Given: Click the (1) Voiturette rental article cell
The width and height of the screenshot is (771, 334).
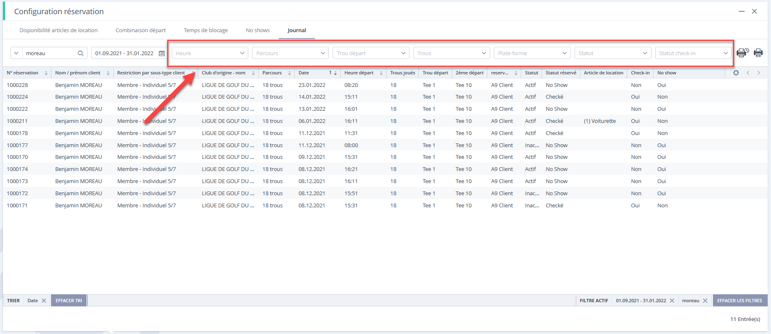Looking at the screenshot, I should [x=600, y=121].
